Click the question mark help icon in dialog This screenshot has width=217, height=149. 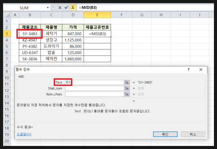pyautogui.click(x=189, y=70)
